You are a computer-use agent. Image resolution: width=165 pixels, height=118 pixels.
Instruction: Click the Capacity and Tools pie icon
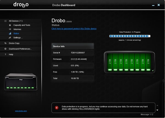point(10,25)
